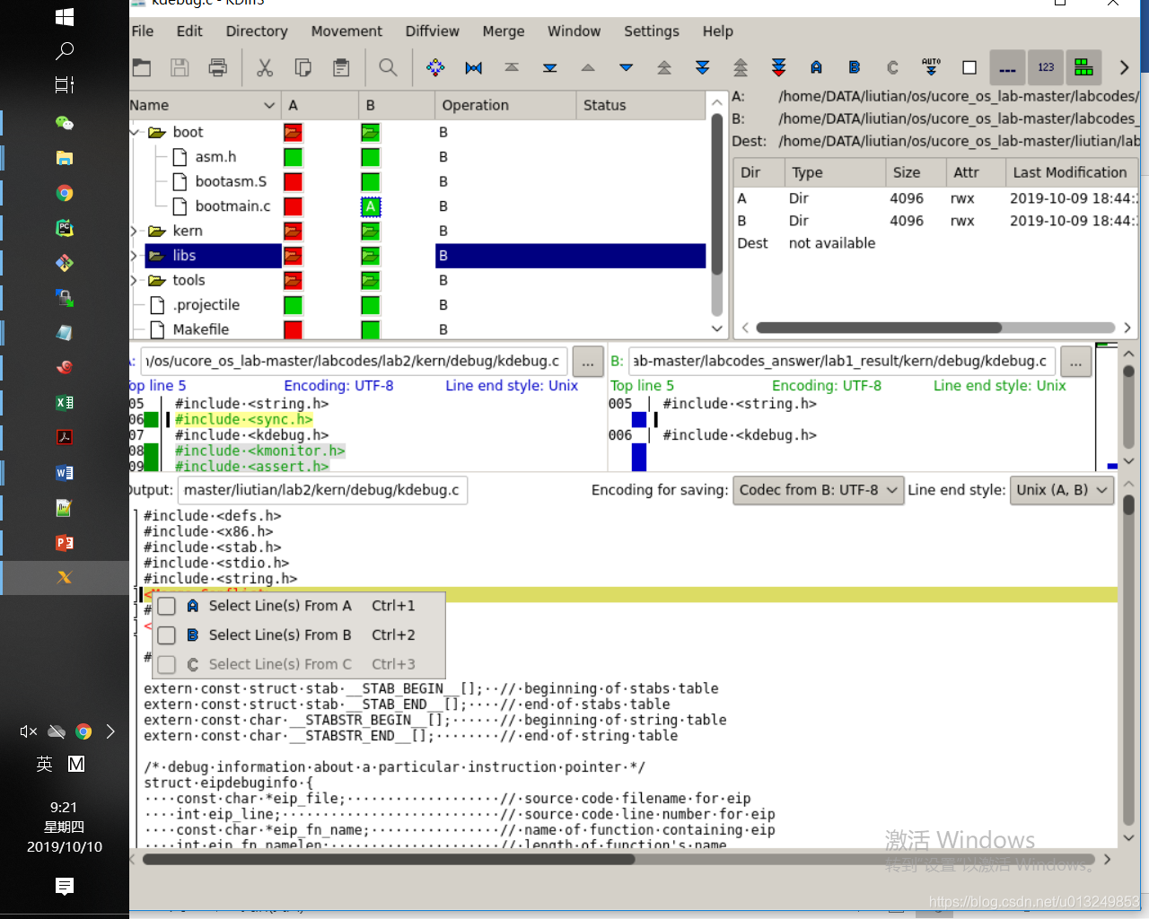Open Encoding for saving dropdown
Image resolution: width=1149 pixels, height=919 pixels.
coord(819,490)
